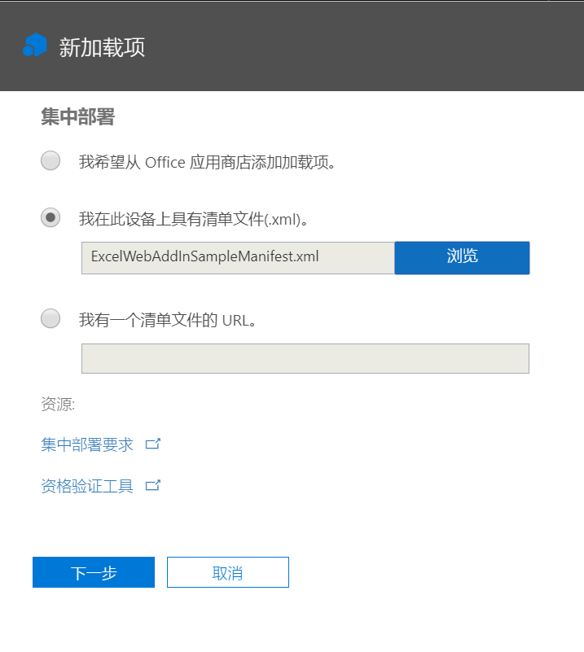Select the 我有一个清单文件的 URL option

click(50, 318)
